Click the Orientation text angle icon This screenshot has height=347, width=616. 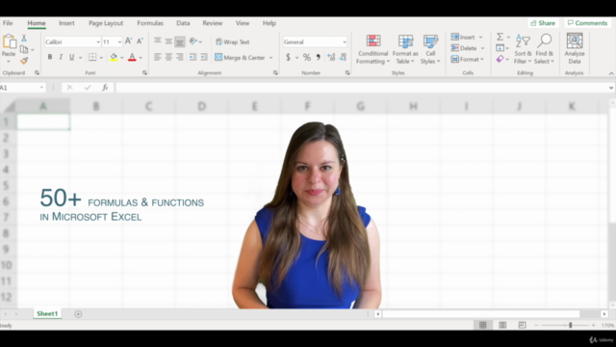(x=192, y=40)
